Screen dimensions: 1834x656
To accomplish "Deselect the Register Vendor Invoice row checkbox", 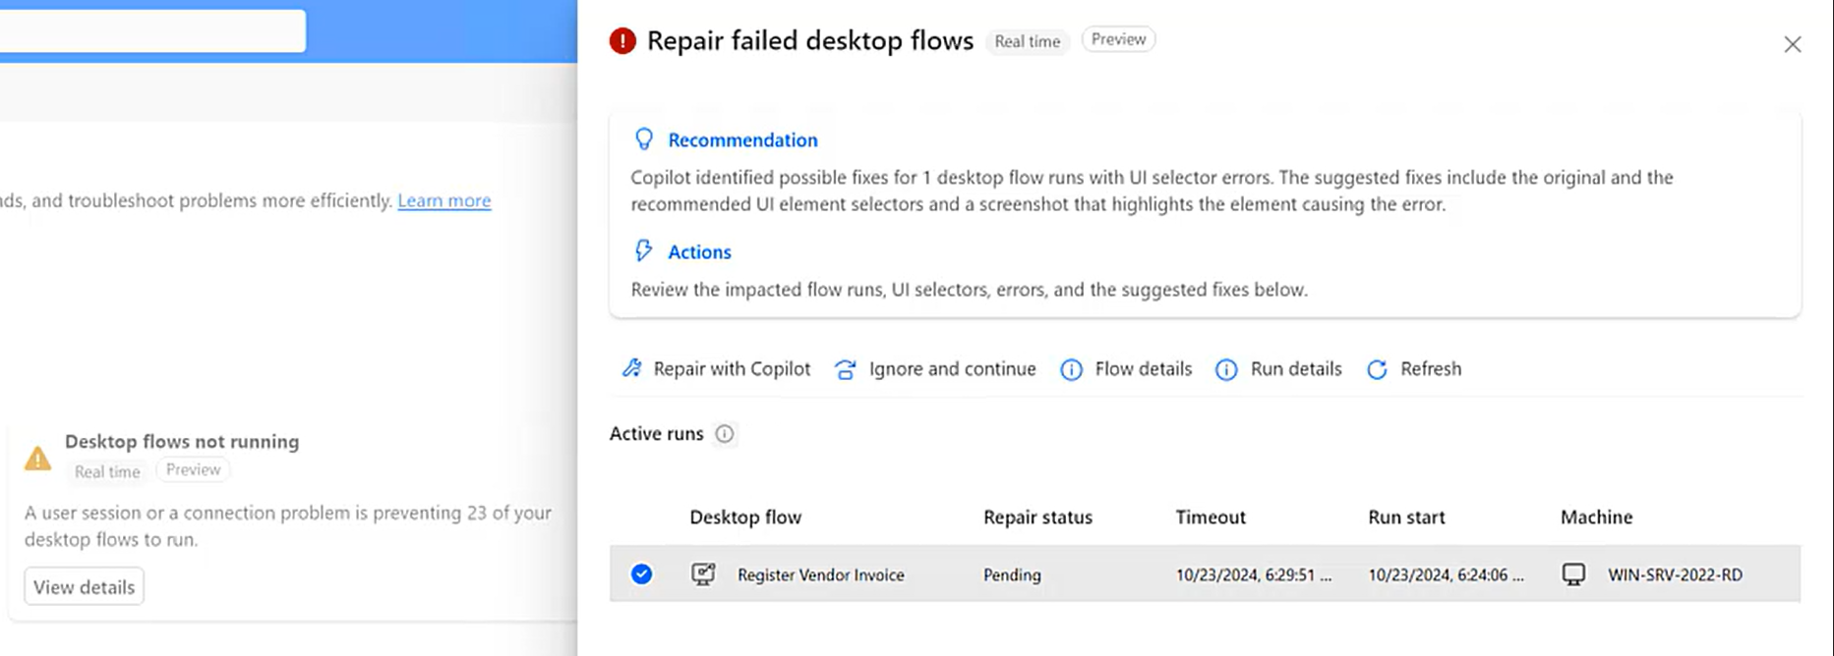I will 641,574.
